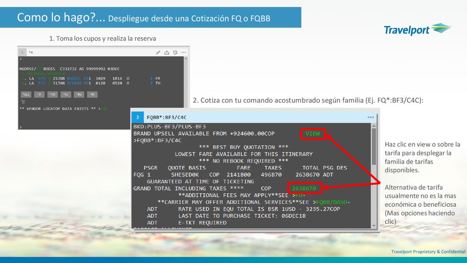Click the text 'E-TKT REQUIRED'
The image size is (467, 263).
tap(202, 223)
